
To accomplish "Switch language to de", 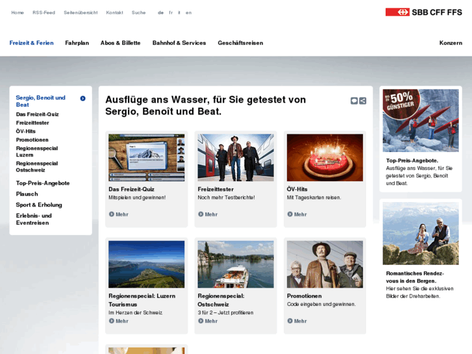I will [161, 12].
